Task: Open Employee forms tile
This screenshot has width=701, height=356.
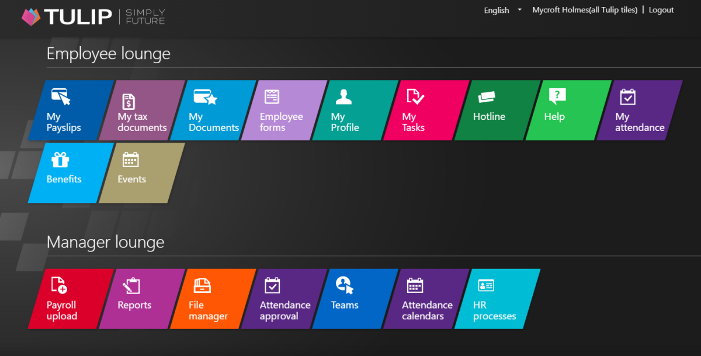Action: [x=284, y=110]
